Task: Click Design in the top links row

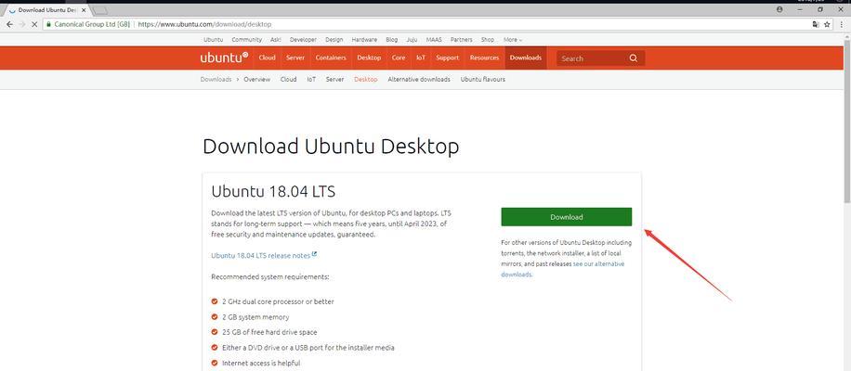Action: coord(334,40)
